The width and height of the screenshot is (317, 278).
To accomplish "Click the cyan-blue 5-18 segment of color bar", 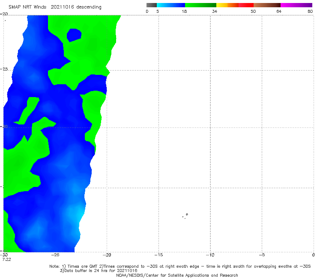I will tap(171, 5).
